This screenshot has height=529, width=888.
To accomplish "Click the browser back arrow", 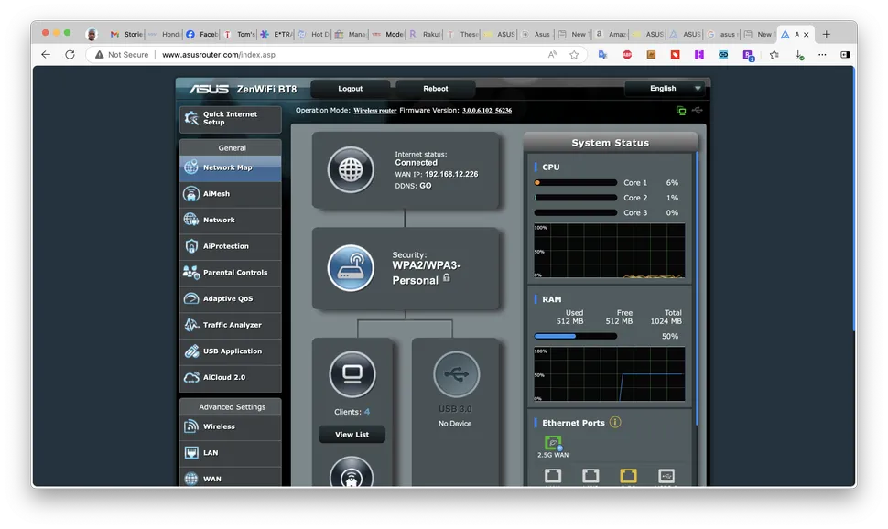I will point(46,54).
